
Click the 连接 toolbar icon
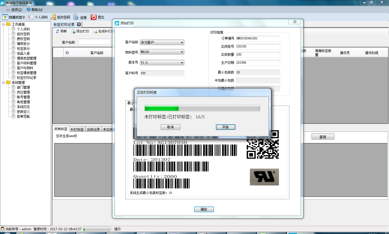(x=76, y=17)
